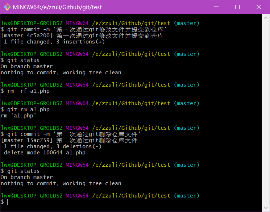Click the "rm 'a1.php'" output line
The height and width of the screenshot is (212, 270).
click(x=18, y=116)
